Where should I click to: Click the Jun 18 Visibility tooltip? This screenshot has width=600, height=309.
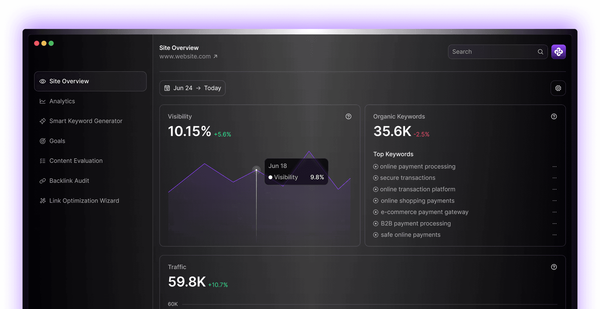tap(296, 172)
